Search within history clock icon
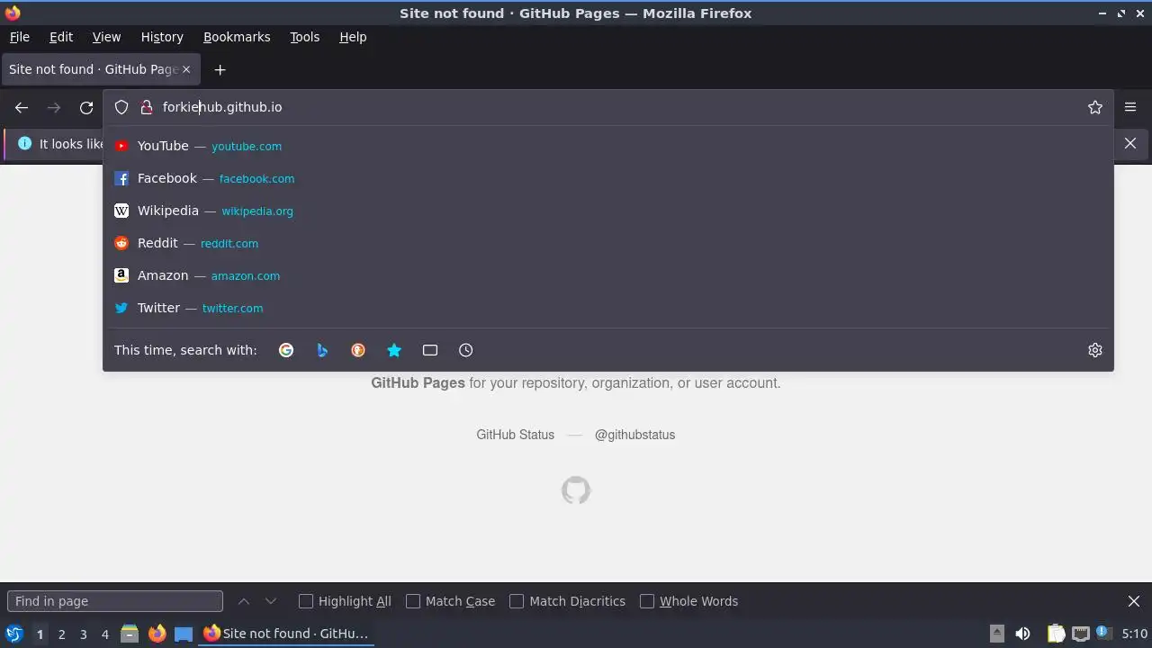This screenshot has height=648, width=1152. 465,350
